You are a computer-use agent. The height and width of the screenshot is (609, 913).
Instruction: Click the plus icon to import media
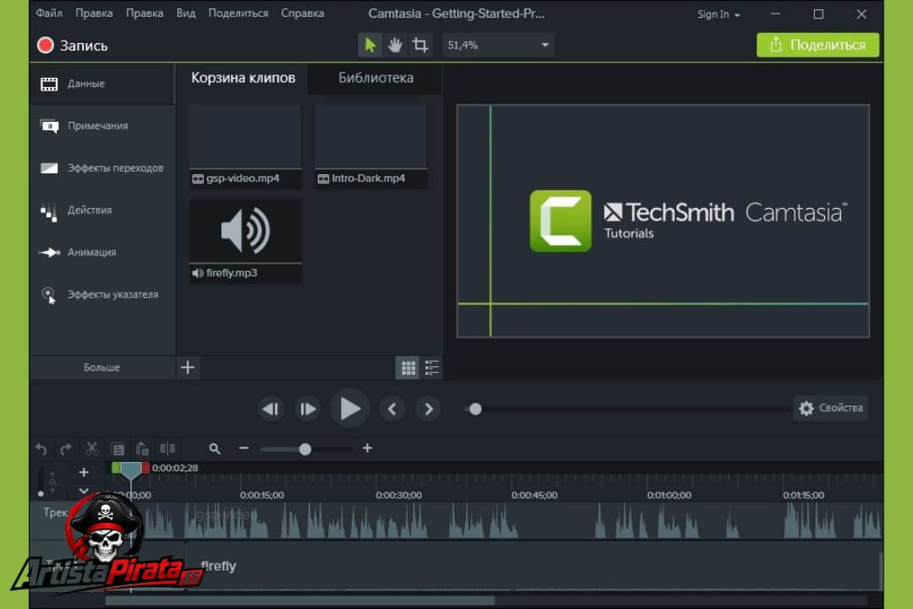coord(188,368)
